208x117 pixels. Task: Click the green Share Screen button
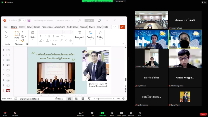pyautogui.click(x=102, y=114)
